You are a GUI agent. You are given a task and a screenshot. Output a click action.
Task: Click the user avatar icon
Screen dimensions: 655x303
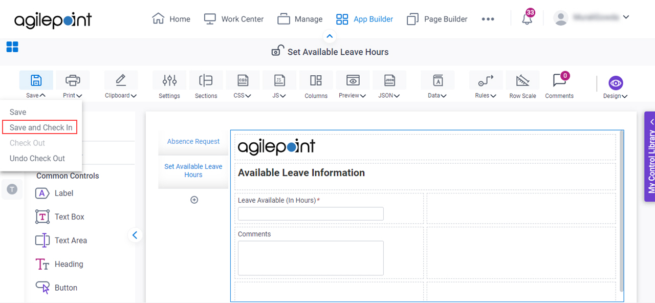click(561, 18)
